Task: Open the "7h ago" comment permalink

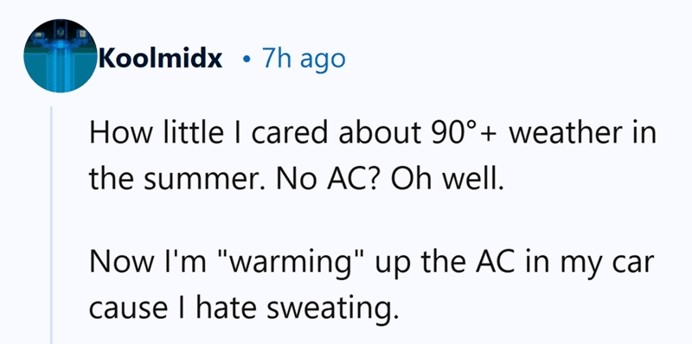Action: [304, 59]
